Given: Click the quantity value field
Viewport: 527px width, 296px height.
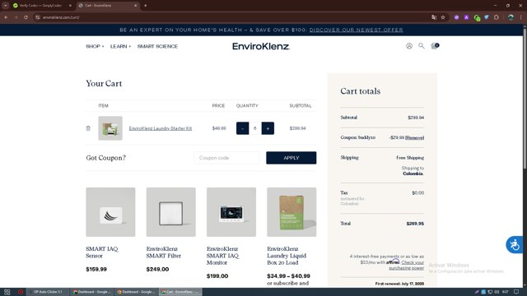Looking at the screenshot, I should coord(255,128).
